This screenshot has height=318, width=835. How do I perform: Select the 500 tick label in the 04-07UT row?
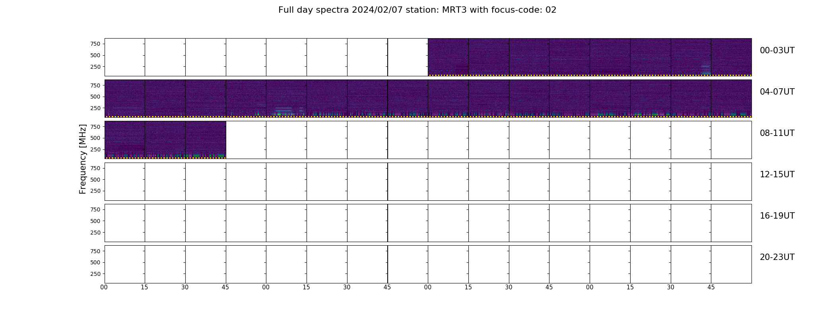[x=95, y=97]
